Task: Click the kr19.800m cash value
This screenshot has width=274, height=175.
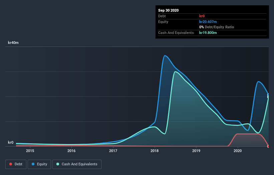Action: click(x=208, y=33)
